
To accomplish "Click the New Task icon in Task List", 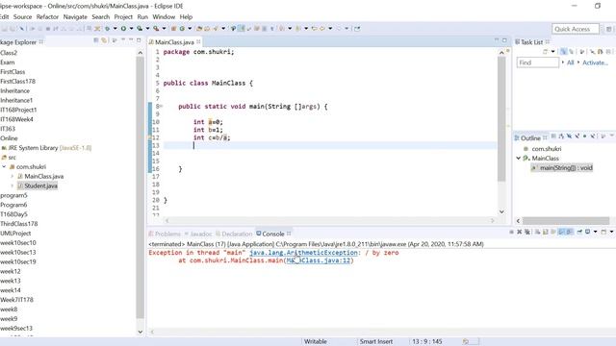I will [545, 52].
